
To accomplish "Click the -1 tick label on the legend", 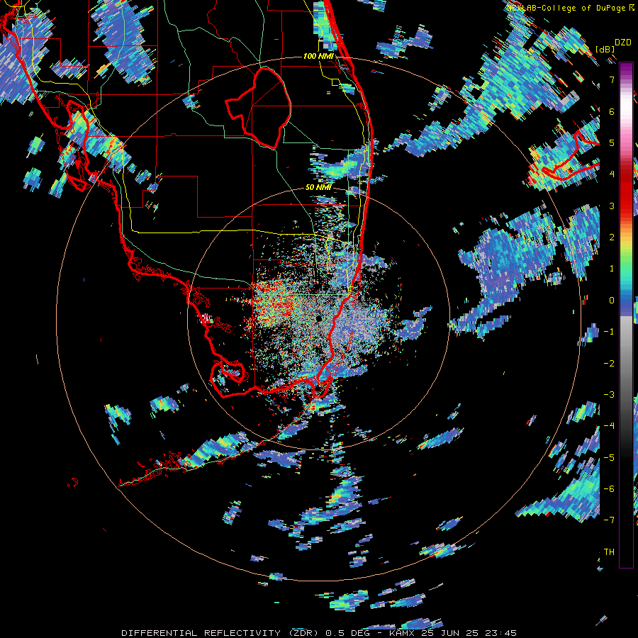I will pyautogui.click(x=609, y=332).
